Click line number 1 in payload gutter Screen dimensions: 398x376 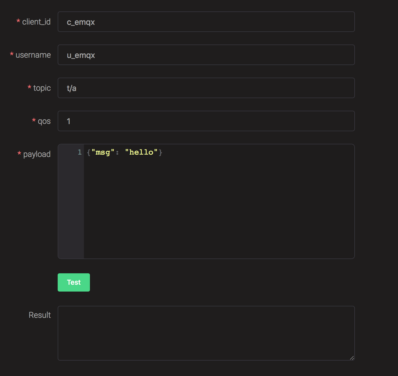[80, 152]
